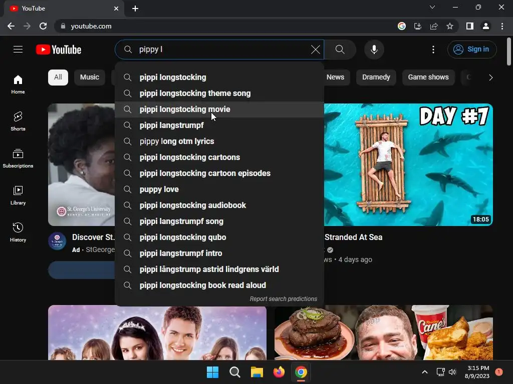Click the install app icon in address bar

418,26
